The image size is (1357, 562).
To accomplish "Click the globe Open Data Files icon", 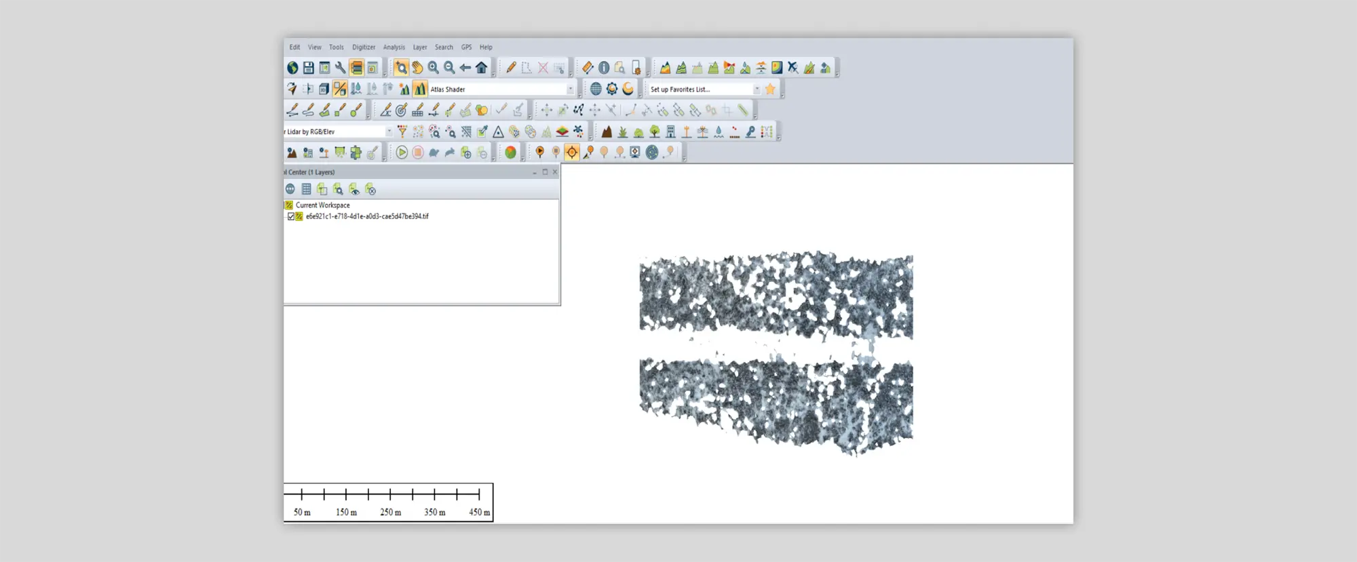I will click(x=292, y=68).
